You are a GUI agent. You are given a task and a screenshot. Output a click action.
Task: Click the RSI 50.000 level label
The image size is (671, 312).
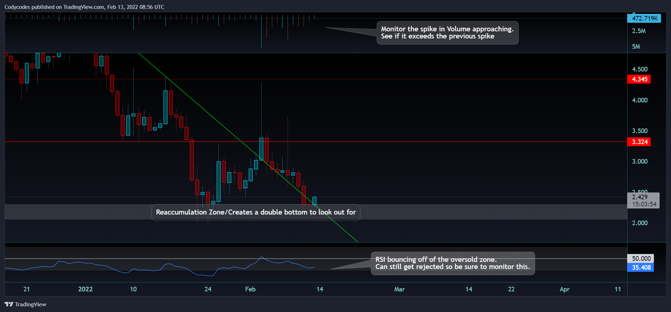point(641,259)
